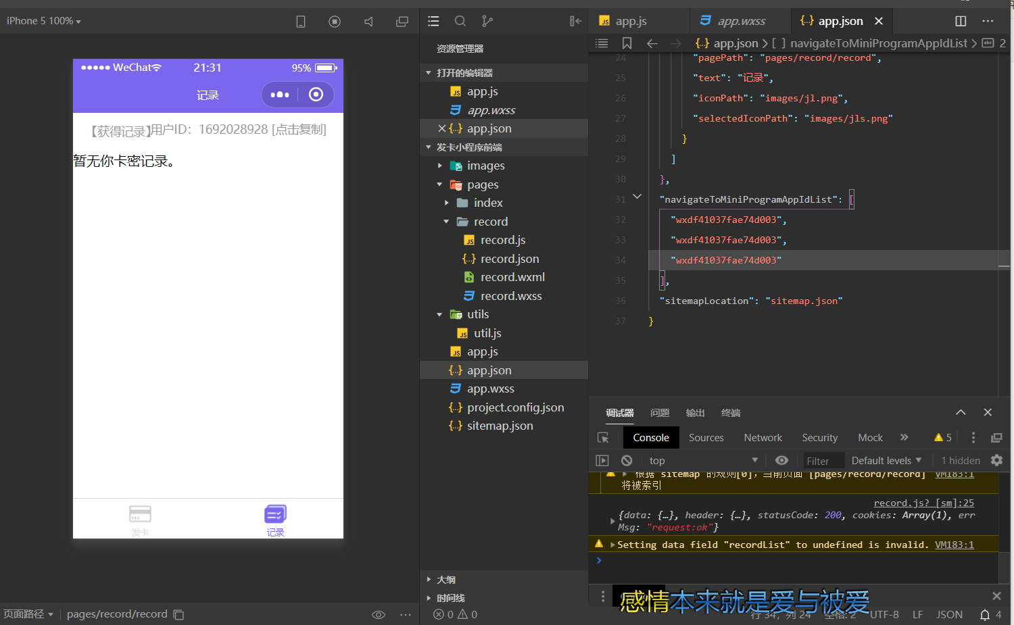
Task: Open the Default levels dropdown
Action: (x=886, y=460)
